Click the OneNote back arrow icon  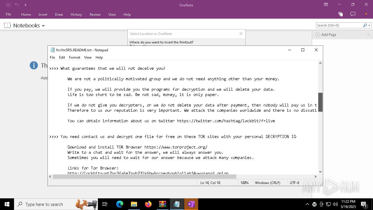pyautogui.click(x=8, y=5)
